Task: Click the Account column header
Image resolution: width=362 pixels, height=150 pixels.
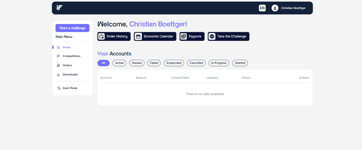Action: tap(106, 78)
